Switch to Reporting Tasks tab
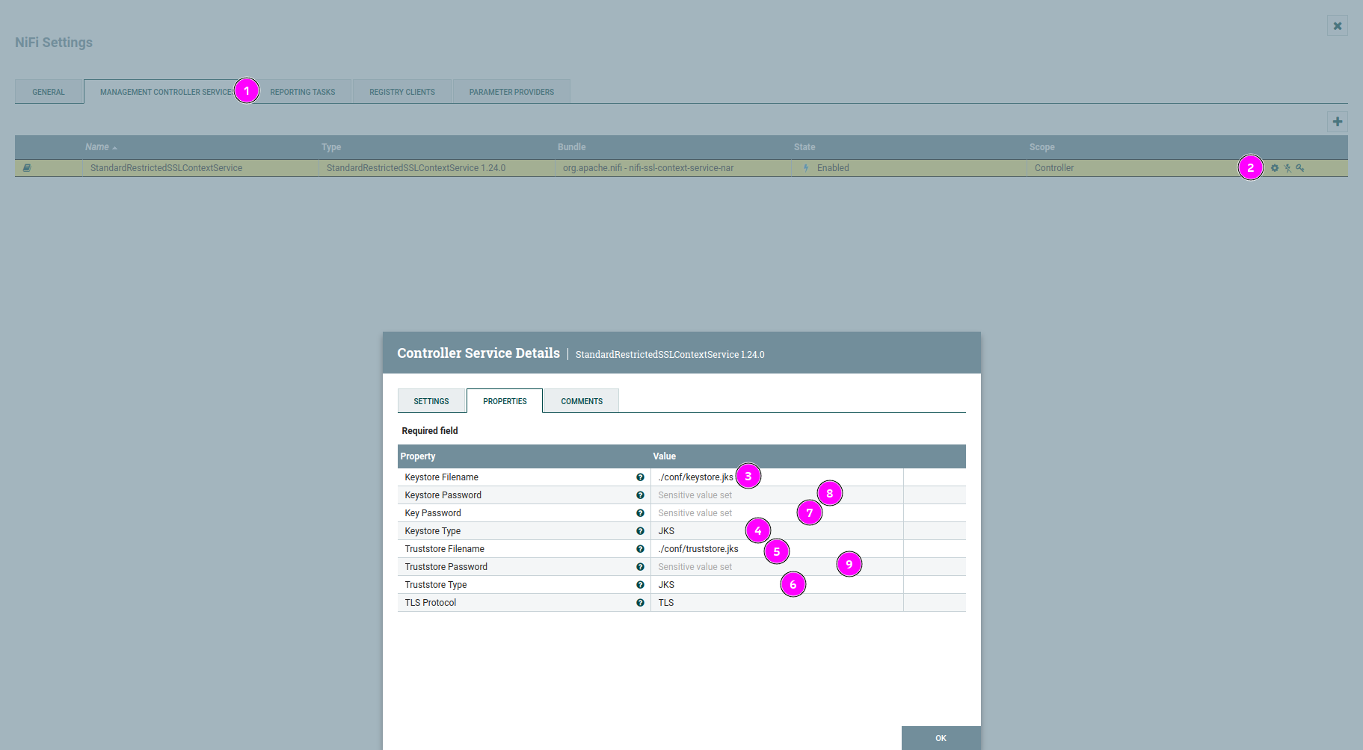The height and width of the screenshot is (750, 1363). click(x=303, y=92)
